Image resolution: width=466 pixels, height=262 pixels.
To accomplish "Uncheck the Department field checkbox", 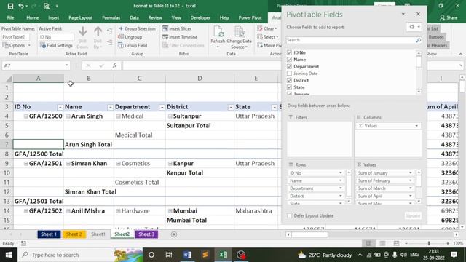I will click(x=289, y=66).
